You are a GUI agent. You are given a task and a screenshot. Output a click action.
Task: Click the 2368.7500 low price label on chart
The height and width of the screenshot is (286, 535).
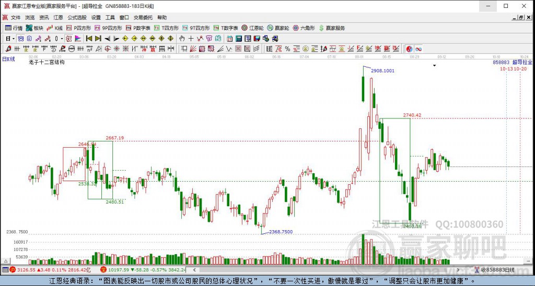click(x=281, y=232)
